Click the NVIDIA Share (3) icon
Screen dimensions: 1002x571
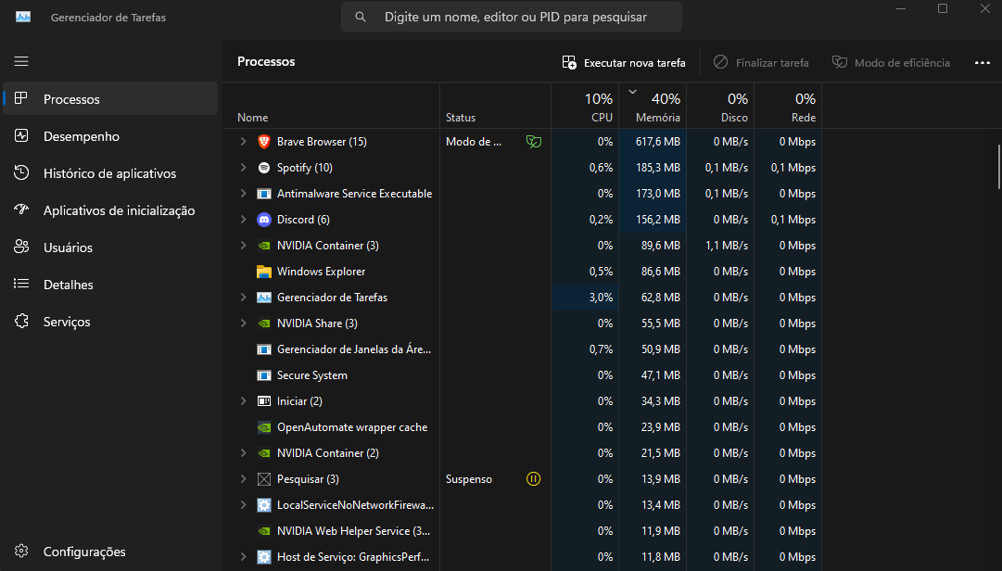[264, 324]
